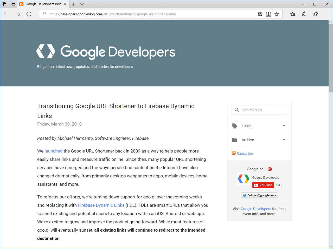Click the Google Developers logo thumbnail
Viewport: 333px width, 249px height.
243,178
